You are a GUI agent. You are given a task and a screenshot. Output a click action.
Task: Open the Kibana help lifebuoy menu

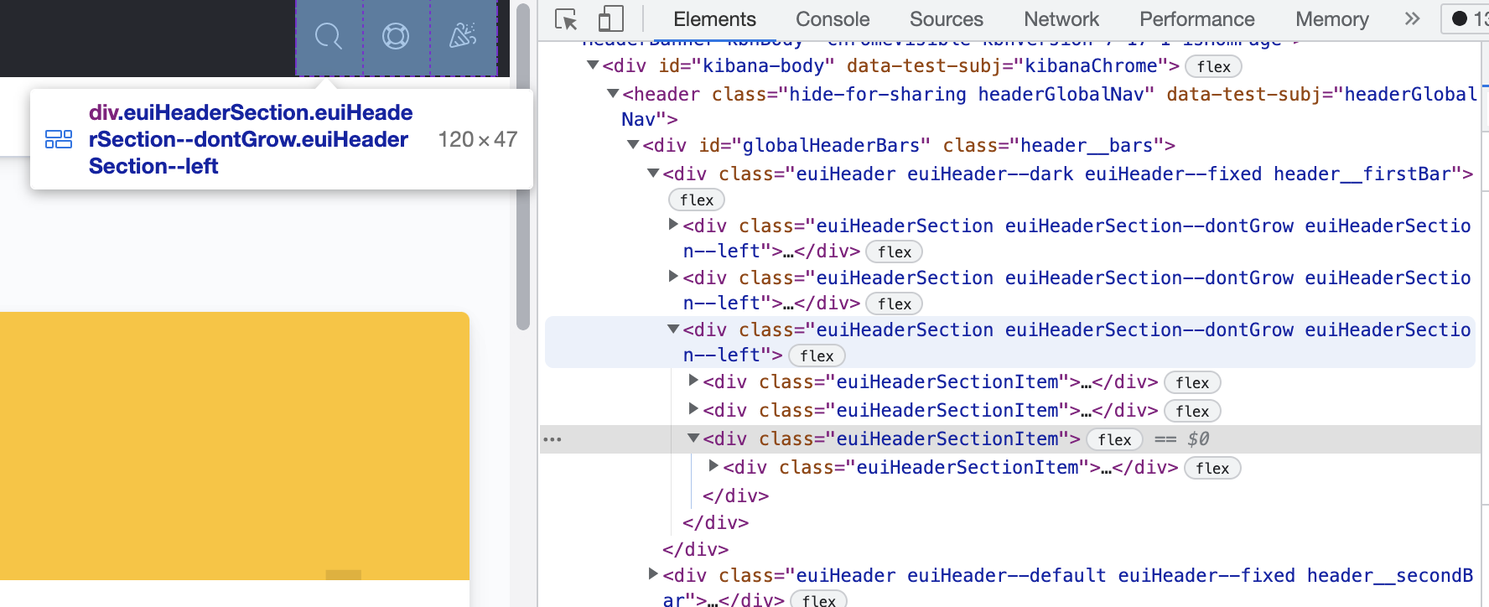(396, 36)
